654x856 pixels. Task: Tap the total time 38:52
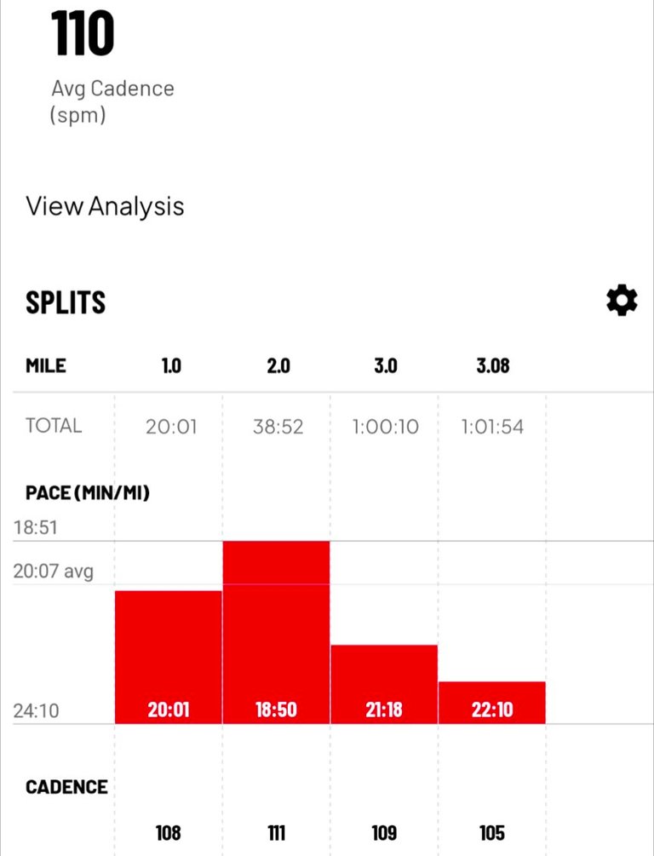pos(278,426)
